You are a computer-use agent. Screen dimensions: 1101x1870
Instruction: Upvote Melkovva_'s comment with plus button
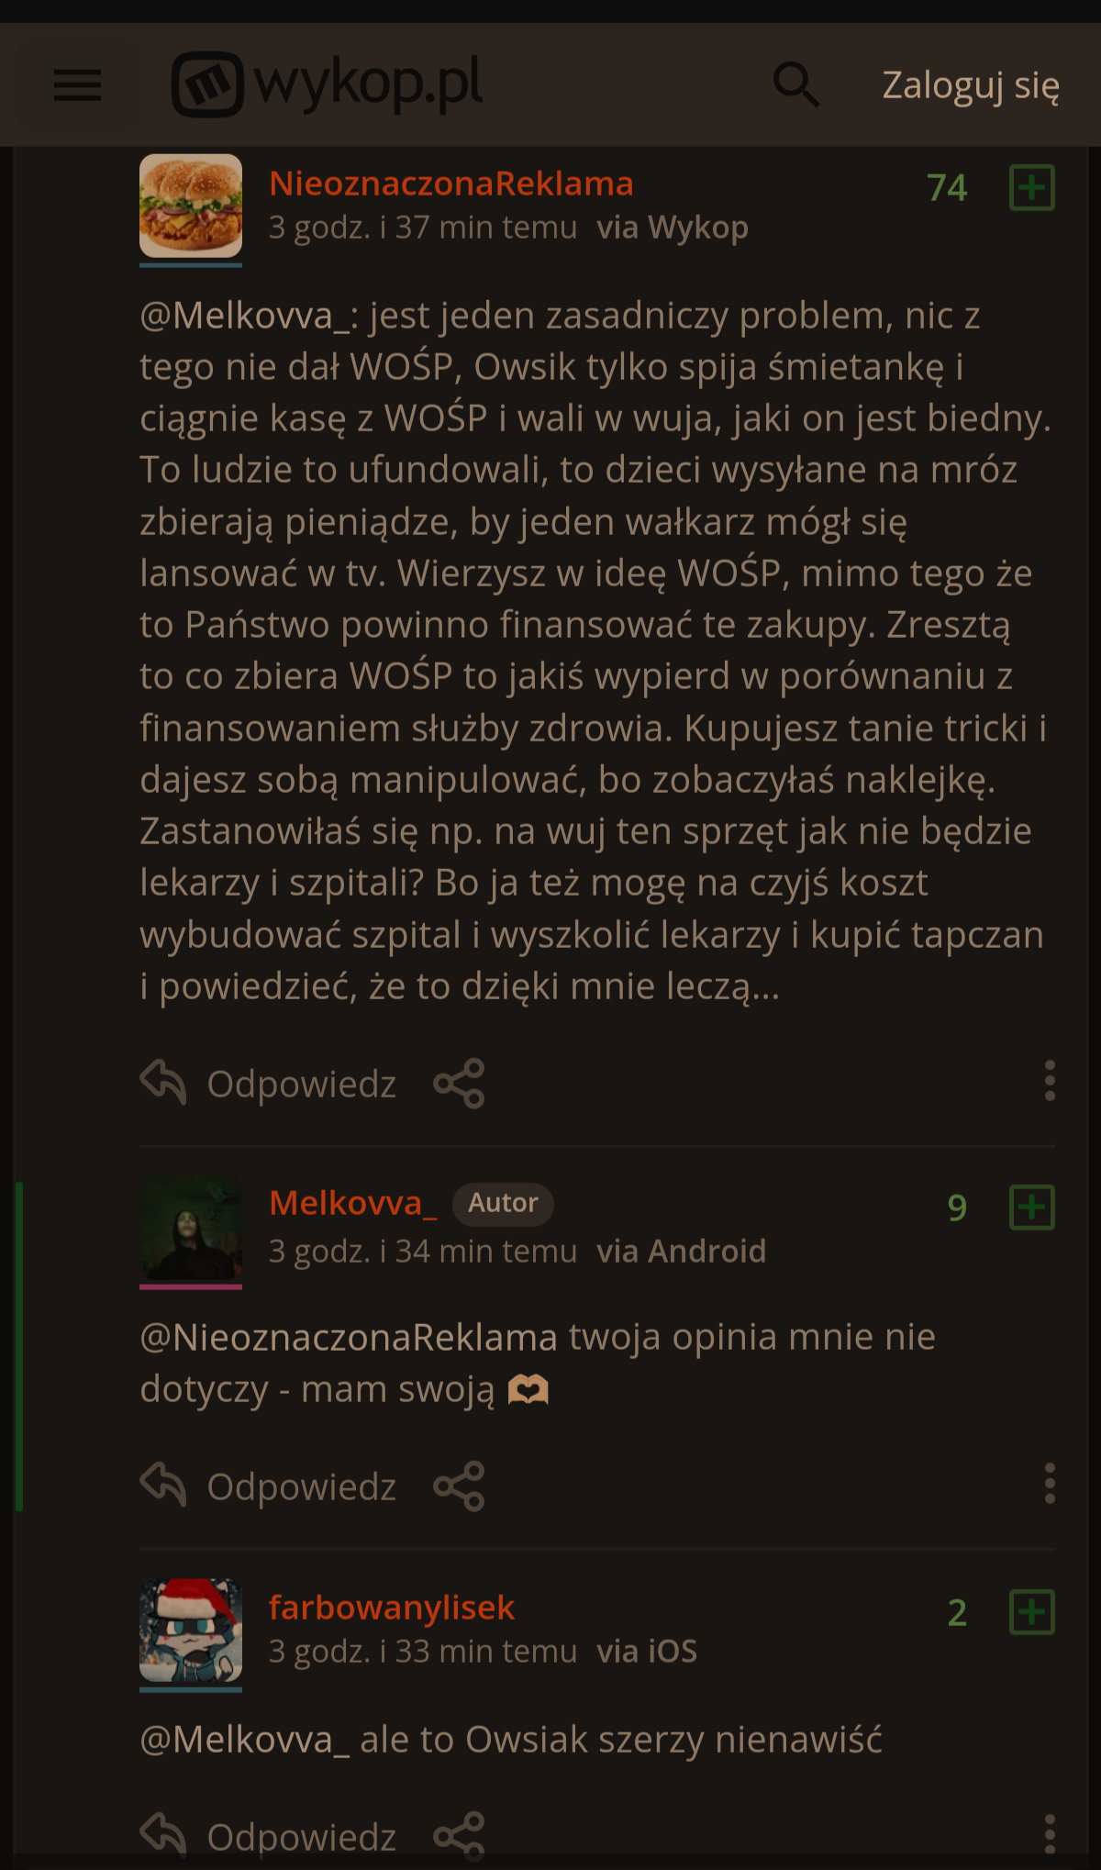1031,1207
